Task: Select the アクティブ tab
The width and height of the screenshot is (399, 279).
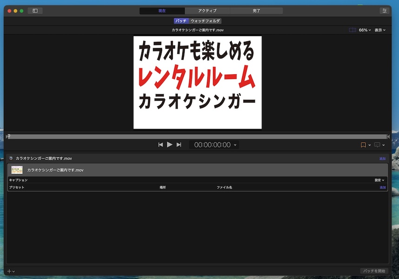Action: point(207,11)
